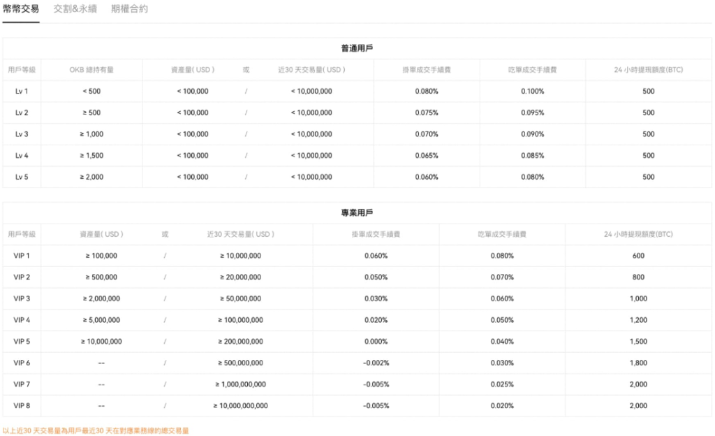The width and height of the screenshot is (715, 436).
Task: Select the Lv 1 user level cell
Action: pos(22,91)
